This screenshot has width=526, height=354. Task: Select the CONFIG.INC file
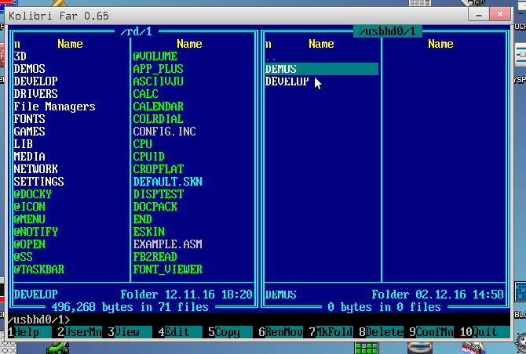click(x=164, y=132)
